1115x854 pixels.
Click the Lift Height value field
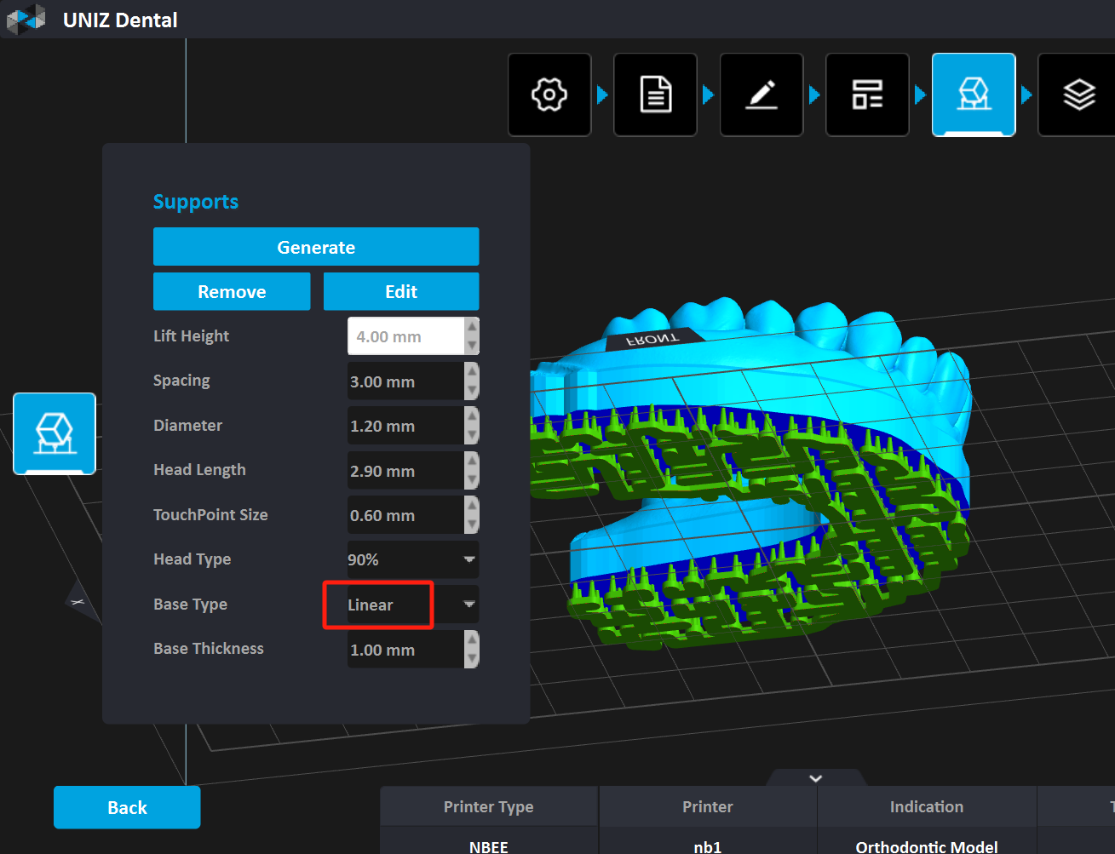406,336
